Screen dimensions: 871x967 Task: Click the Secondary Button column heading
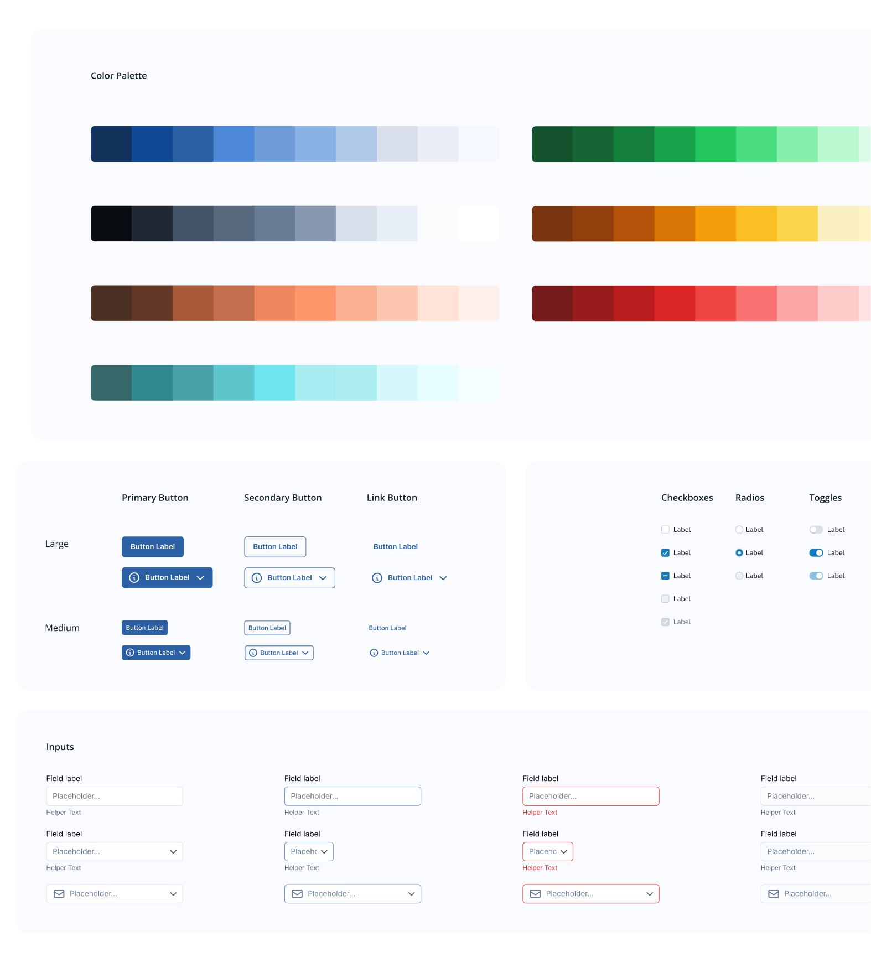click(283, 498)
